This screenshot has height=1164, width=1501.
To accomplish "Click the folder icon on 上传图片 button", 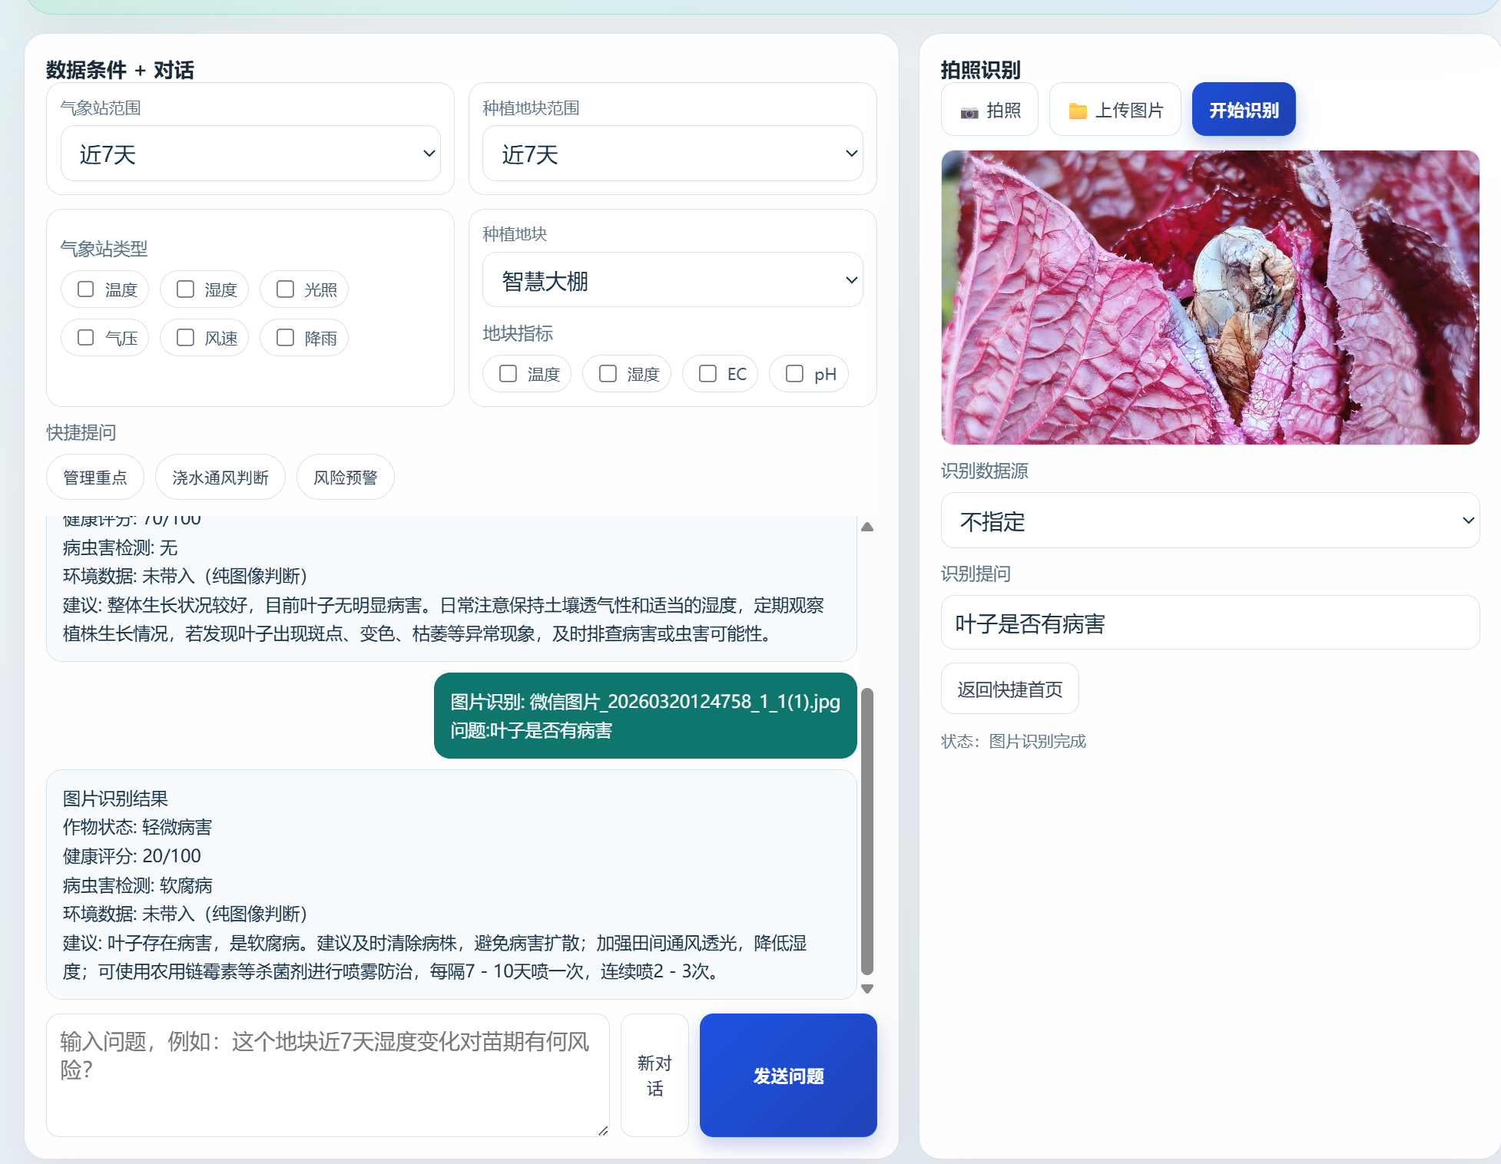I will click(x=1078, y=111).
